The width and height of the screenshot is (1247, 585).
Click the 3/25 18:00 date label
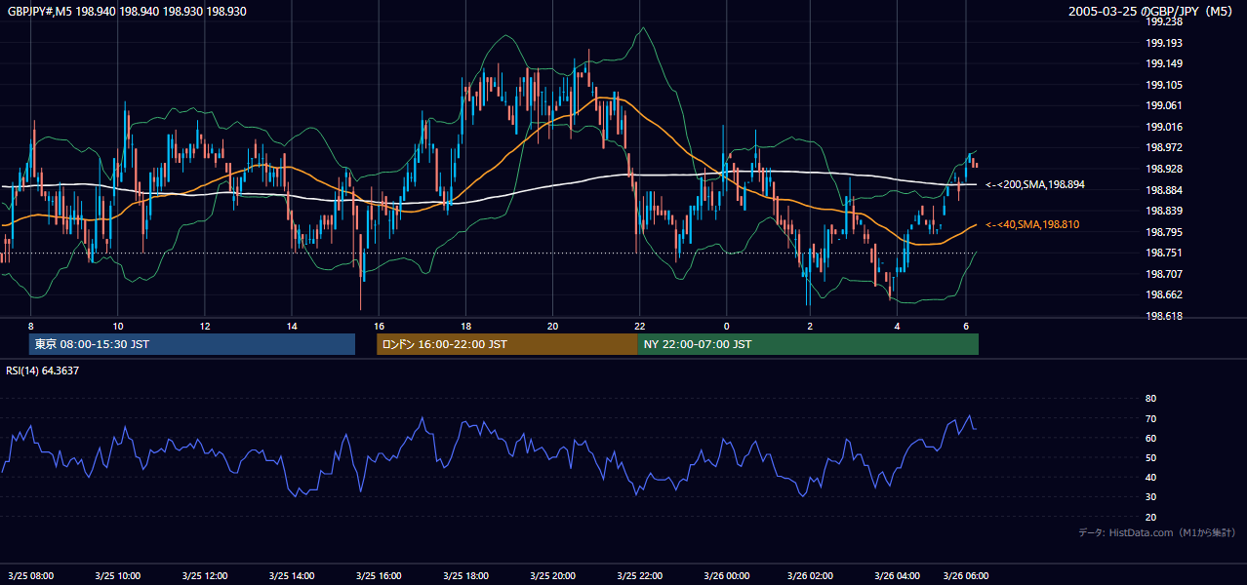point(464,575)
